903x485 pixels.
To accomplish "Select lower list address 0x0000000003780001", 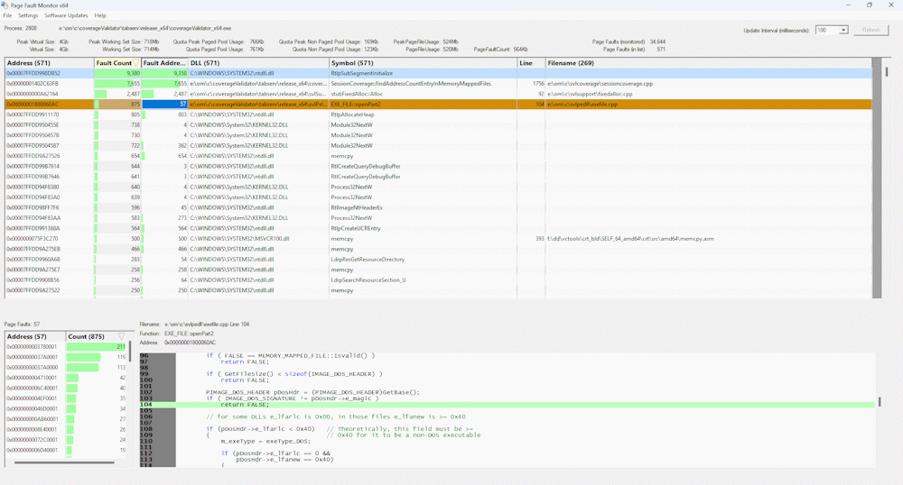I will tap(32, 346).
